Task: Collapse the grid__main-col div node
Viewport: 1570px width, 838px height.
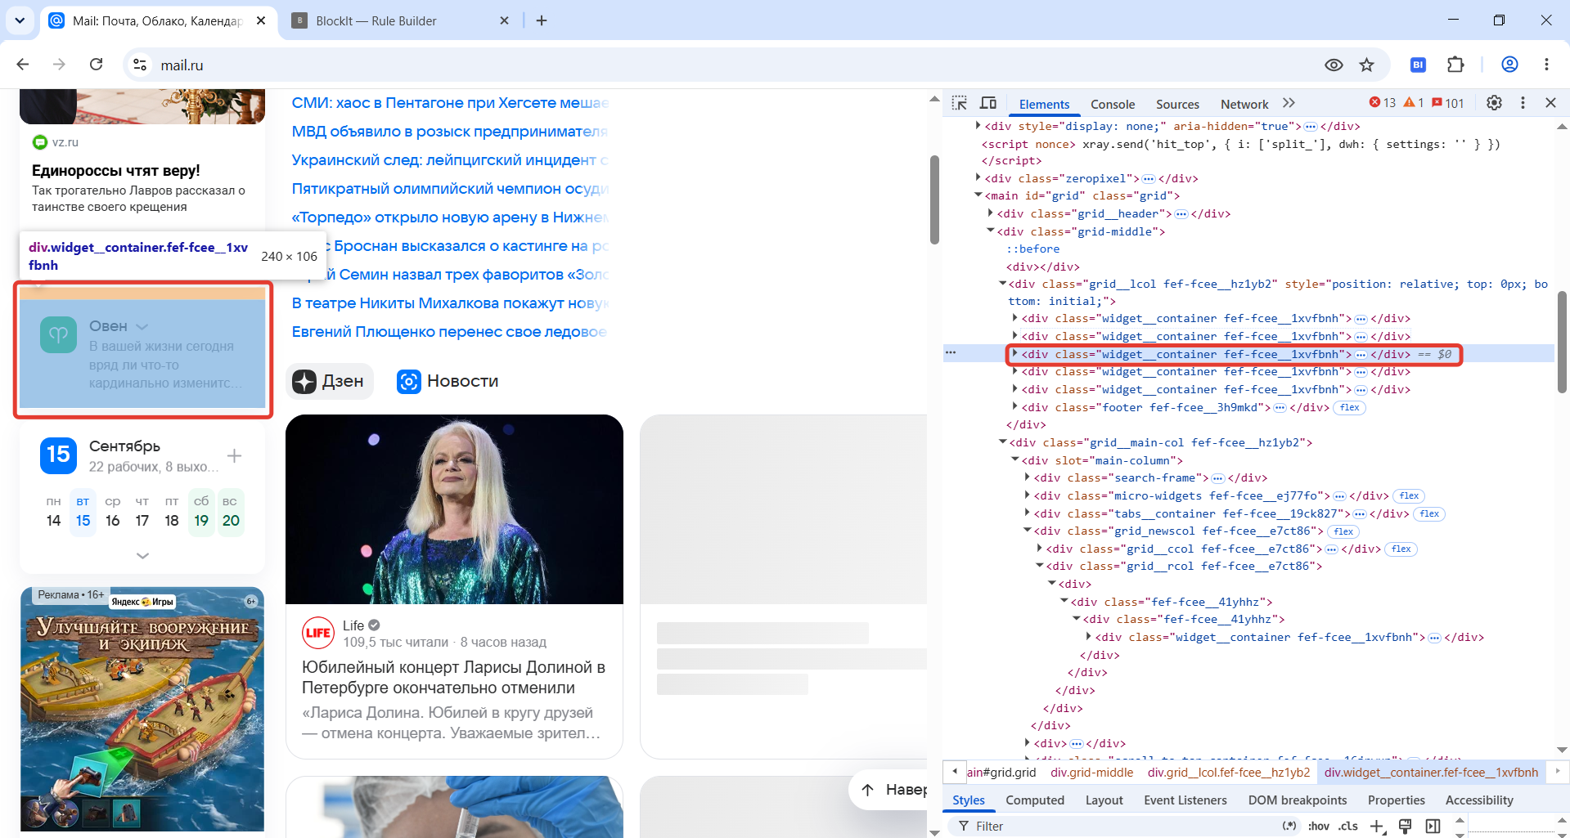Action: coord(1003,442)
